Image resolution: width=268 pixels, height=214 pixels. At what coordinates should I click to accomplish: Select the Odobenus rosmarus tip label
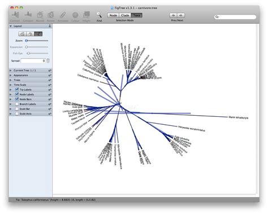[88, 78]
